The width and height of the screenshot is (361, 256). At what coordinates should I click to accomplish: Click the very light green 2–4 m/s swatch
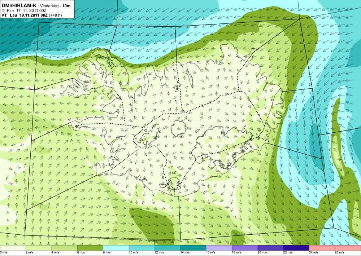39,248
